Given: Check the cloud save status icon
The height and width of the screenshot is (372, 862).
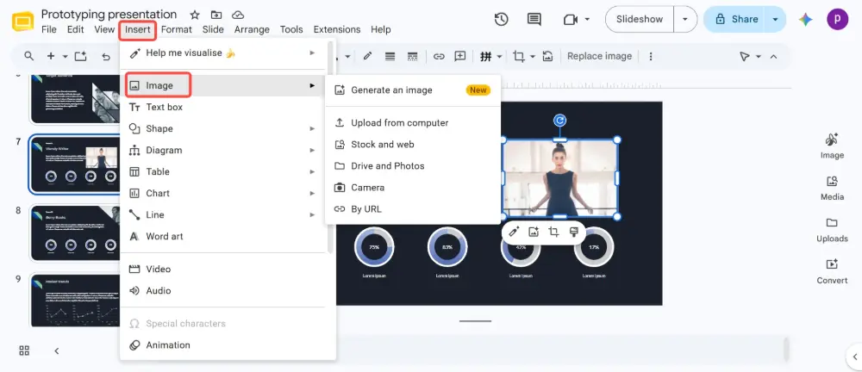Looking at the screenshot, I should point(238,15).
